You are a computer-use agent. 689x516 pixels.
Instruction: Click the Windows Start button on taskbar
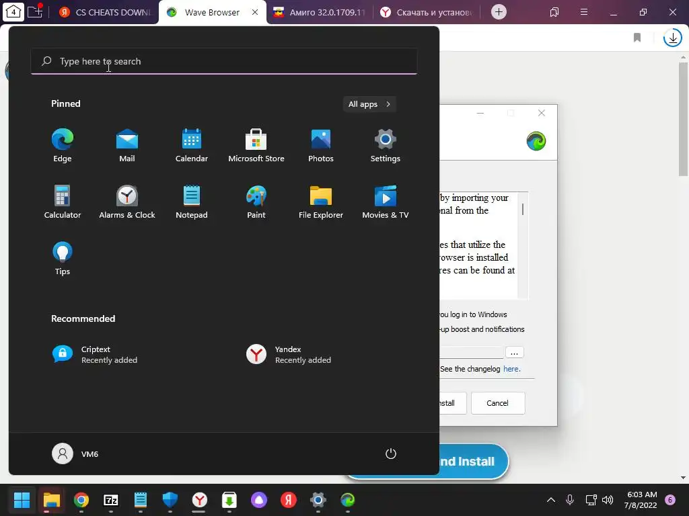pyautogui.click(x=22, y=500)
